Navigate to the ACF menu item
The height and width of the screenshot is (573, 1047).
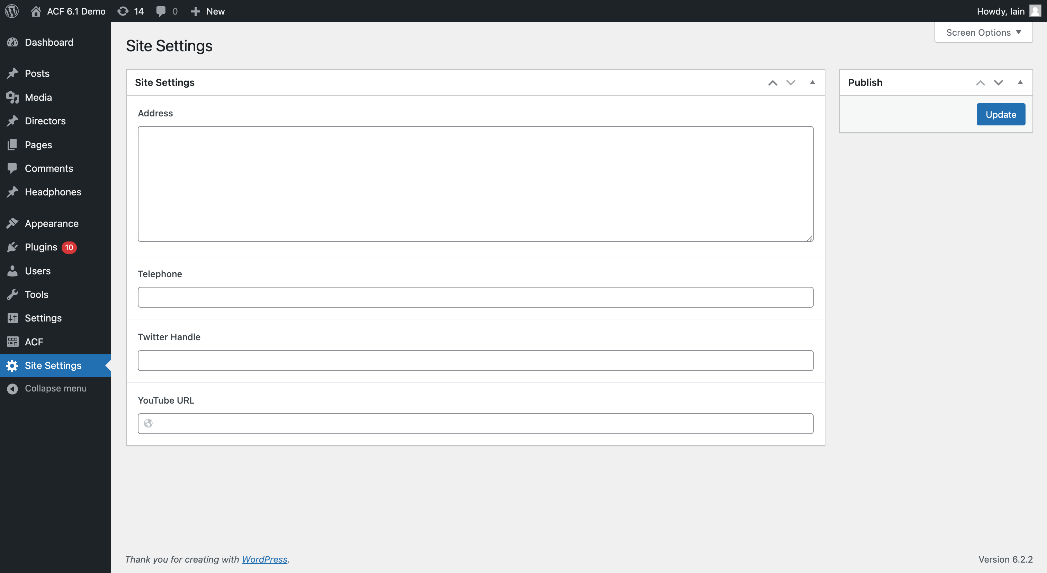(x=33, y=342)
